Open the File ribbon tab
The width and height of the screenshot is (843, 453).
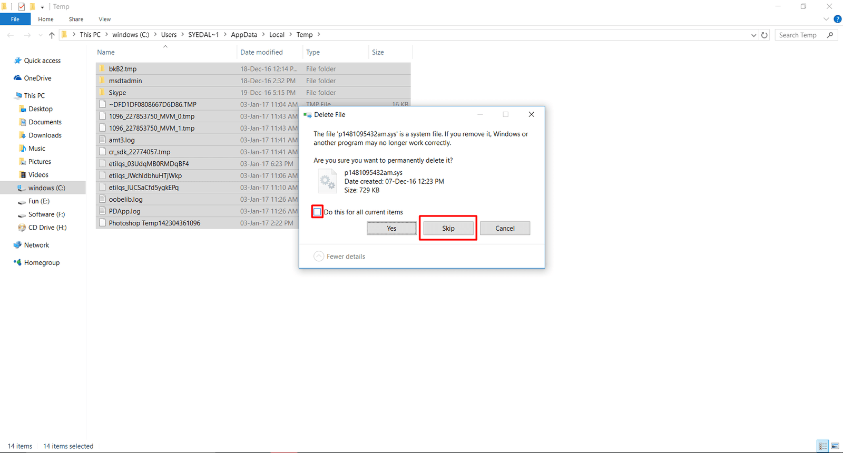pyautogui.click(x=15, y=19)
